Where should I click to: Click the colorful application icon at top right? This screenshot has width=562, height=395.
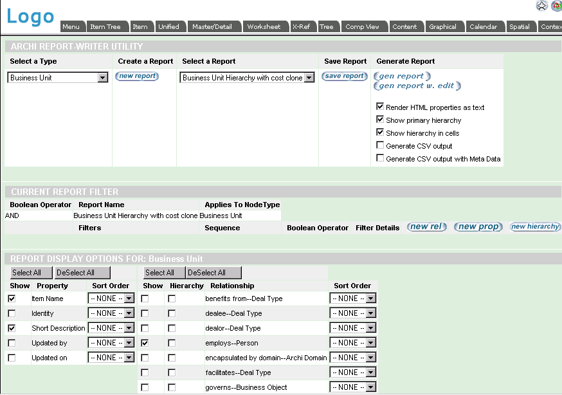[557, 6]
